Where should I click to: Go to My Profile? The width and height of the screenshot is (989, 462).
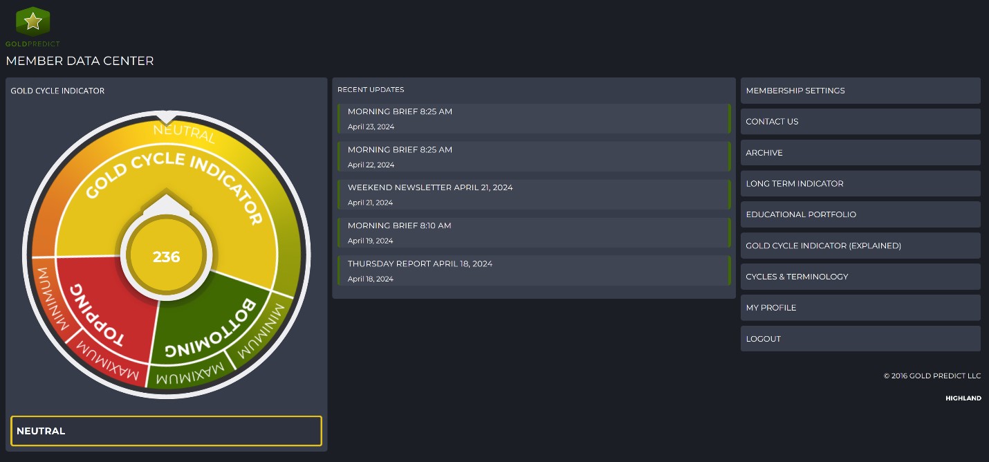coord(860,308)
